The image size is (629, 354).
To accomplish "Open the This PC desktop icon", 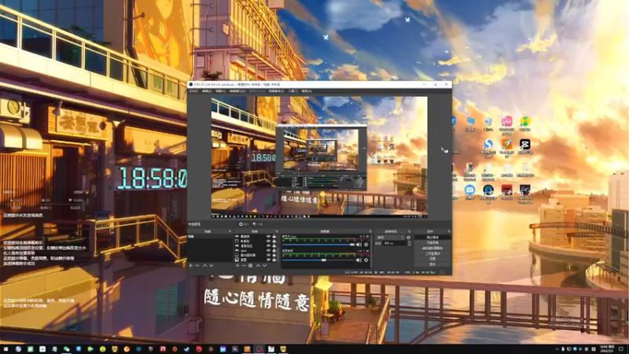I will [x=469, y=124].
